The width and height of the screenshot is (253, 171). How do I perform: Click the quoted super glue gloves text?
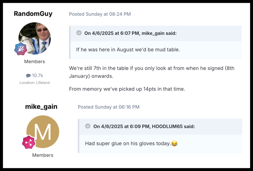128,144
